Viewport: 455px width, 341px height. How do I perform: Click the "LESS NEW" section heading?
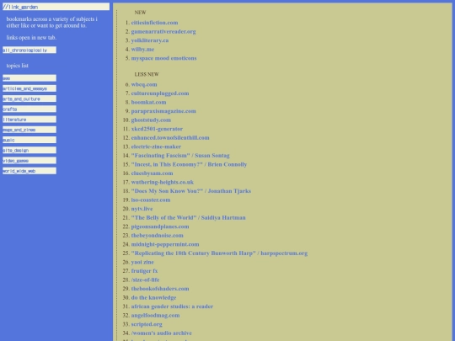pyautogui.click(x=147, y=74)
